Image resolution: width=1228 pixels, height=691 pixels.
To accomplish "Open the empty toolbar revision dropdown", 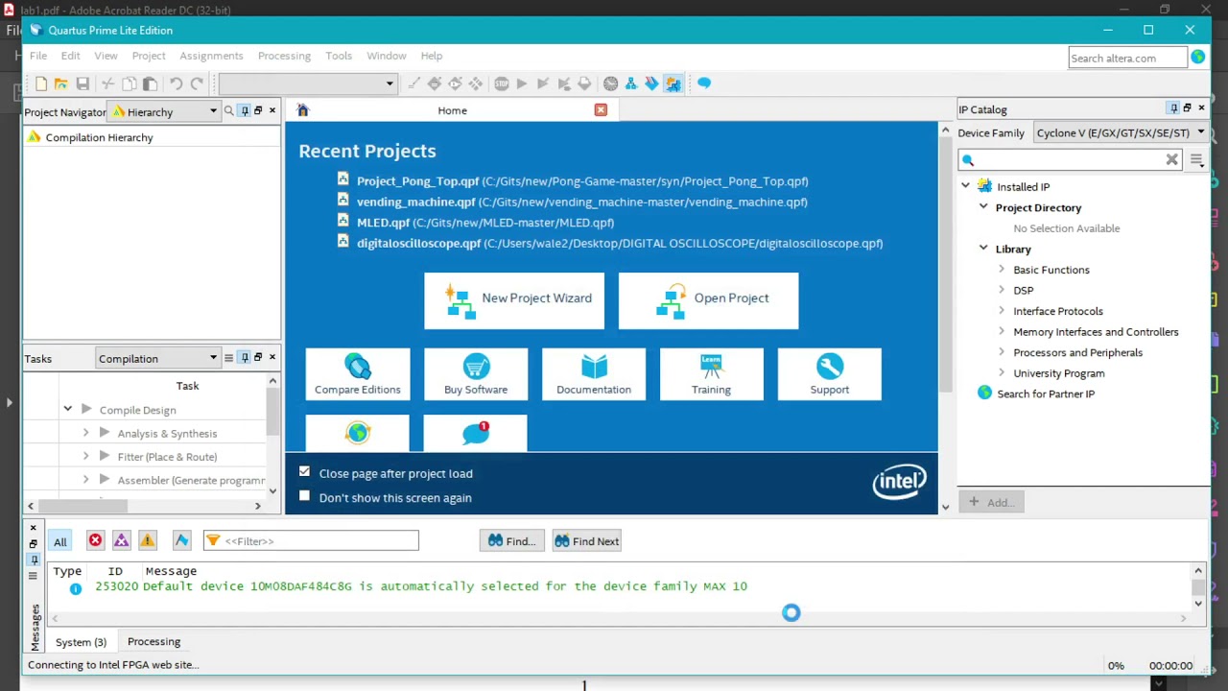I will pyautogui.click(x=307, y=84).
